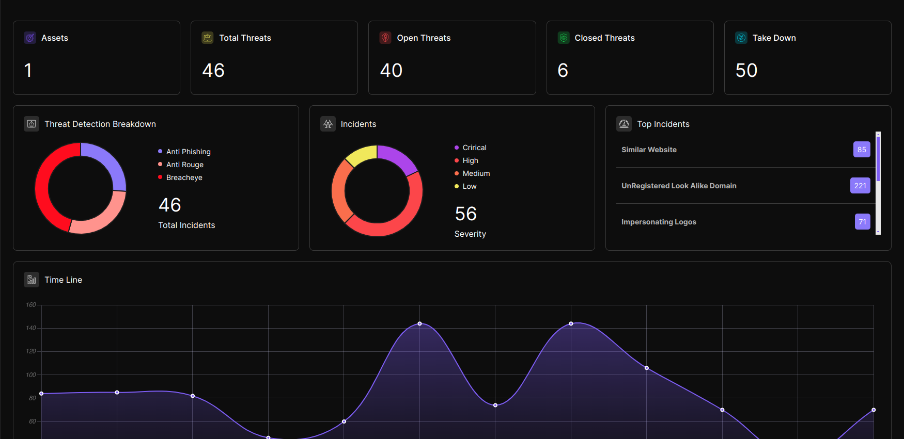Click the Top Incidents list scrollbar
This screenshot has height=439, width=904.
pos(878,183)
